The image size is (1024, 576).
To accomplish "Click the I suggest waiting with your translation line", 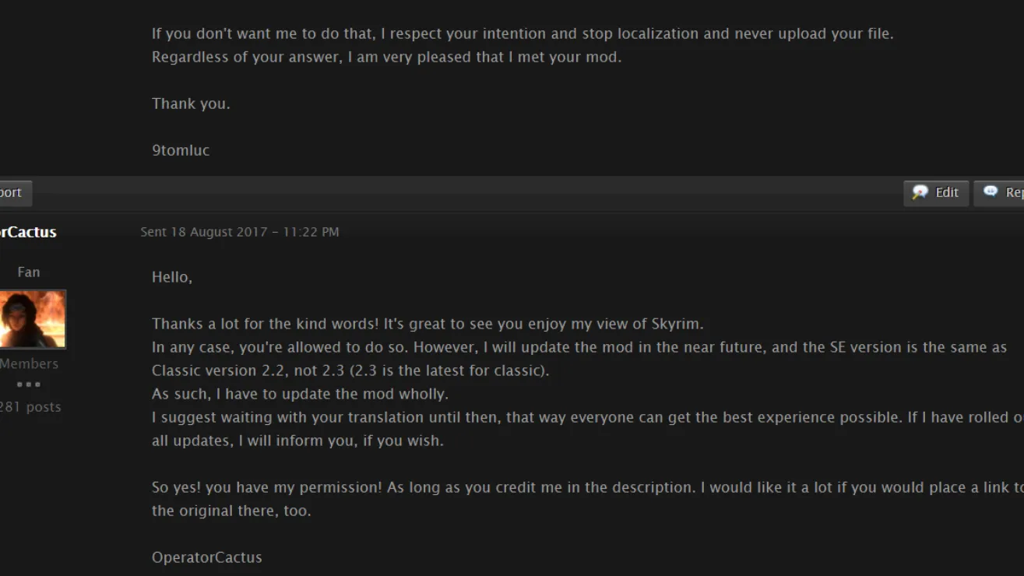I will click(588, 417).
